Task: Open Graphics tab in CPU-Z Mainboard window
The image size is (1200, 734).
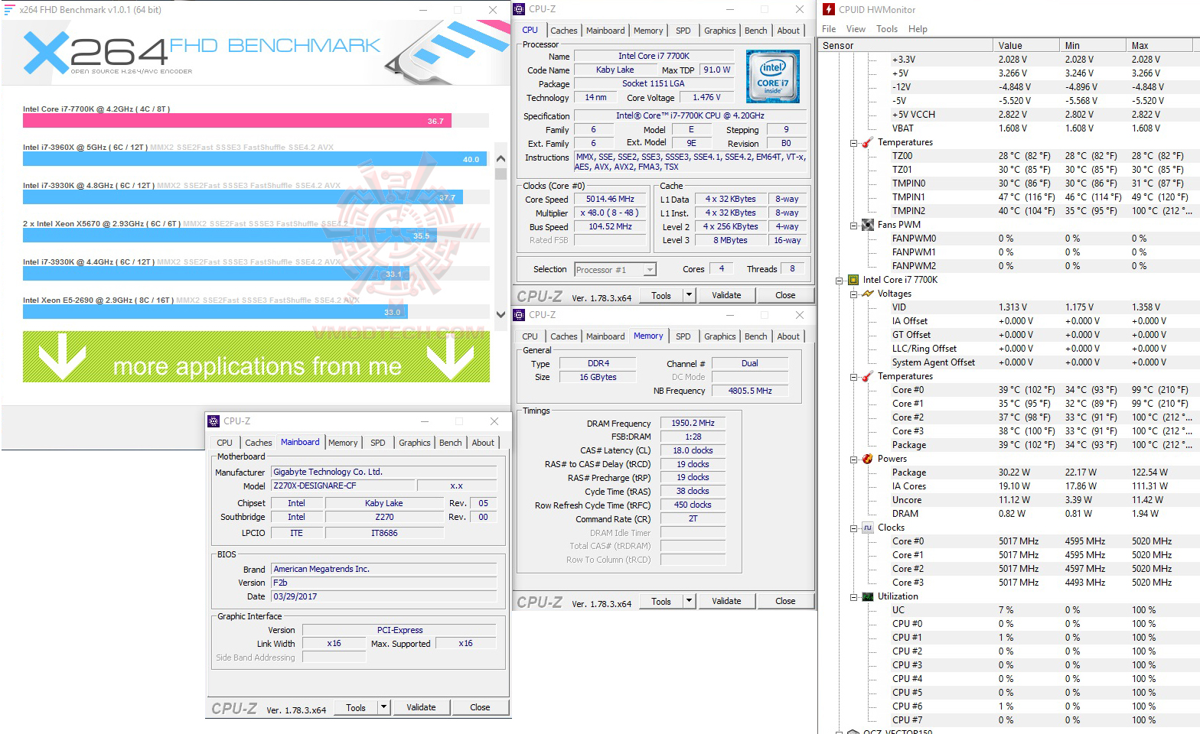Action: (415, 443)
